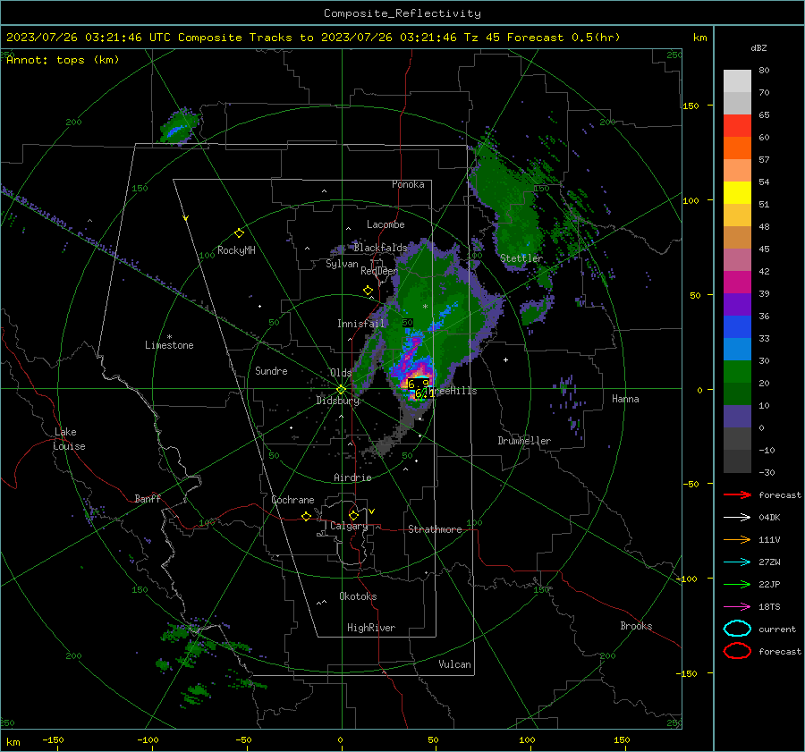This screenshot has height=752, width=805.
Task: Click the Airdrie map label
Action: (352, 477)
